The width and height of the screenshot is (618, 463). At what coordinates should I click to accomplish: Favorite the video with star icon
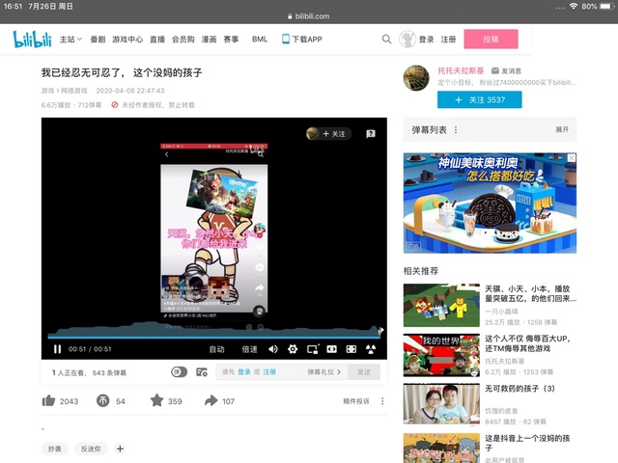click(156, 400)
